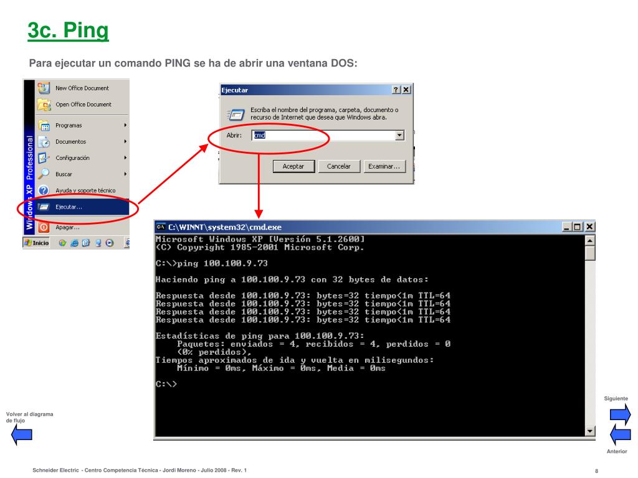This screenshot has width=638, height=478.
Task: Close the Ejecutar dialog
Action: [406, 90]
